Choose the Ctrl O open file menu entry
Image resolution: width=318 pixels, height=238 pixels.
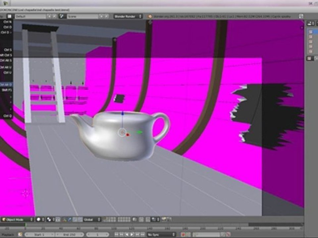[7, 27]
